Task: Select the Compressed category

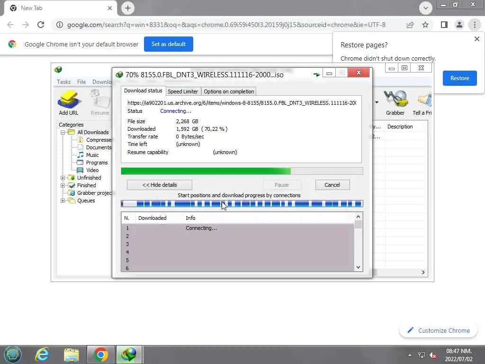Action: (x=95, y=140)
